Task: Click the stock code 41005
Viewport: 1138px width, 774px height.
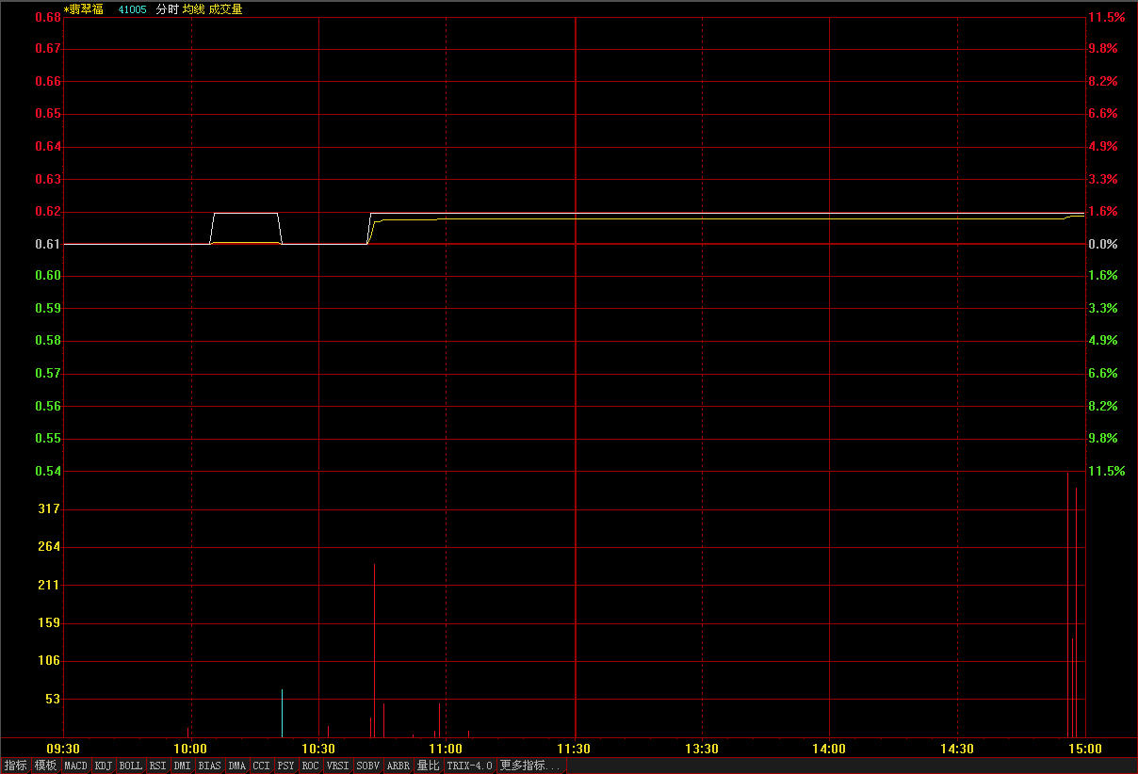Action: coord(133,8)
